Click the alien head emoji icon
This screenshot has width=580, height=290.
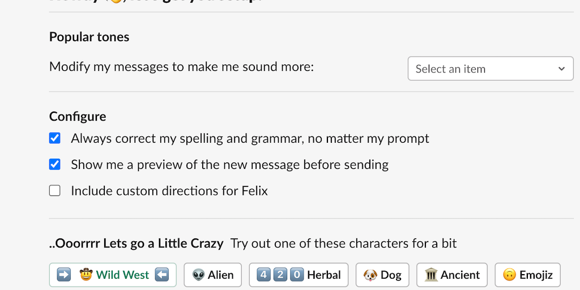tap(198, 275)
